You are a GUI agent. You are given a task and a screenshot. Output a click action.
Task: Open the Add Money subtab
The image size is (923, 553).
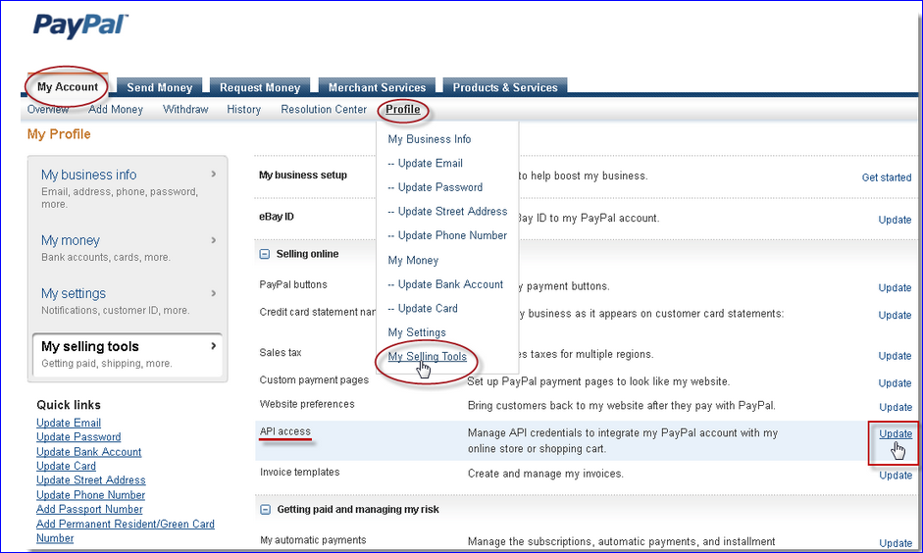[116, 110]
